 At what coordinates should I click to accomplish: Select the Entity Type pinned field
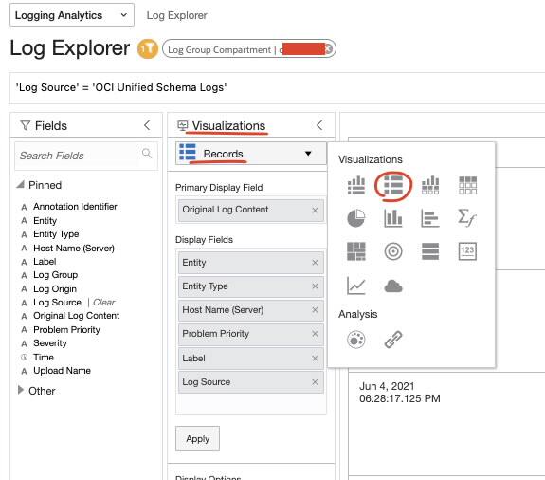point(56,234)
